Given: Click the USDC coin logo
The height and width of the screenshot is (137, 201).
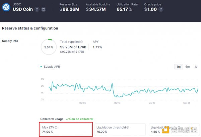Looking at the screenshot, I should coord(6,7).
